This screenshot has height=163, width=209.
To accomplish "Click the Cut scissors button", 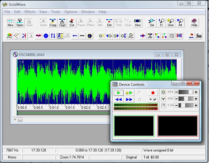I will click(72, 22).
